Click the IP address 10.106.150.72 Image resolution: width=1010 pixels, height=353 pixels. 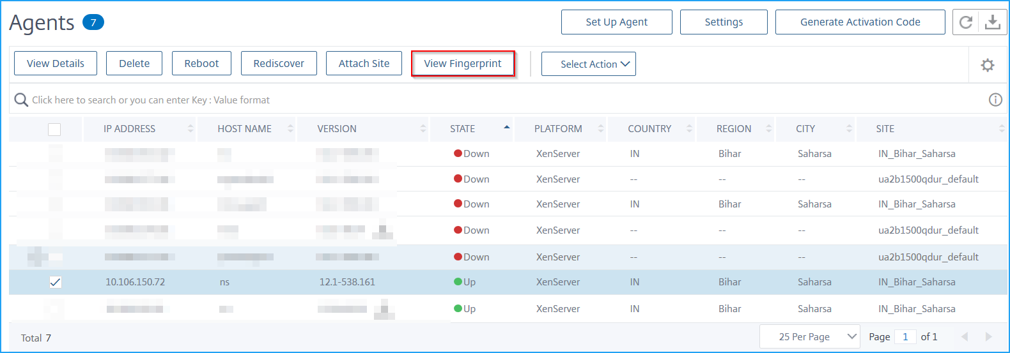[x=135, y=282]
